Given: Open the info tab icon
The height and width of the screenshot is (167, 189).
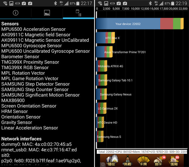Looking at the screenshot, I should tap(15, 13).
